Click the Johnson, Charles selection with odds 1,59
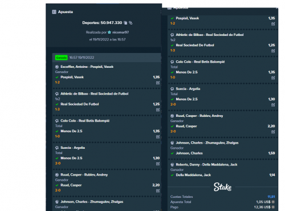The width and height of the screenshot is (285, 211). (x=189, y=153)
